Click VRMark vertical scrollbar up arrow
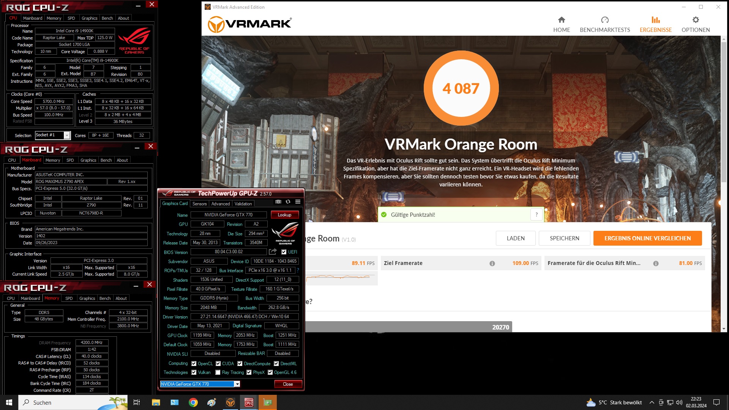 point(724,39)
